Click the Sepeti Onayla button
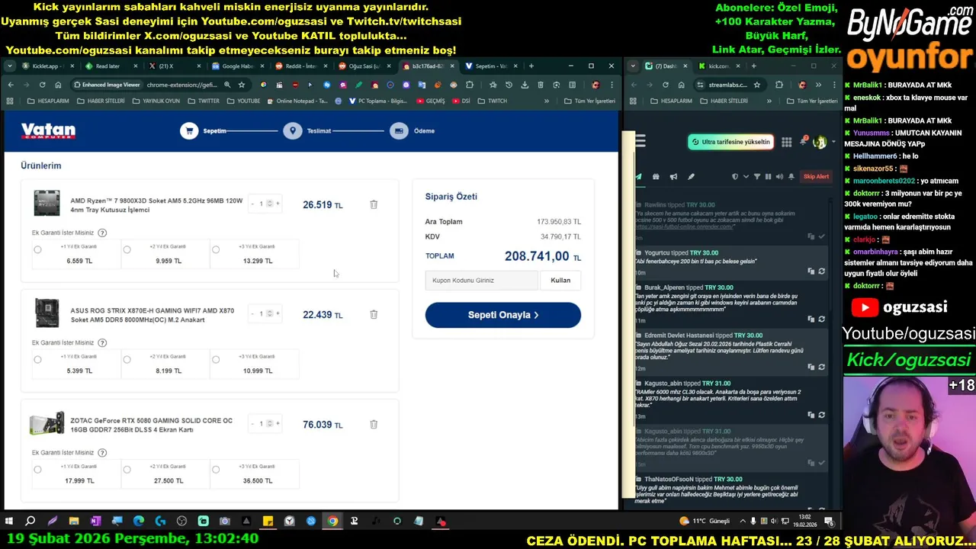 (503, 315)
